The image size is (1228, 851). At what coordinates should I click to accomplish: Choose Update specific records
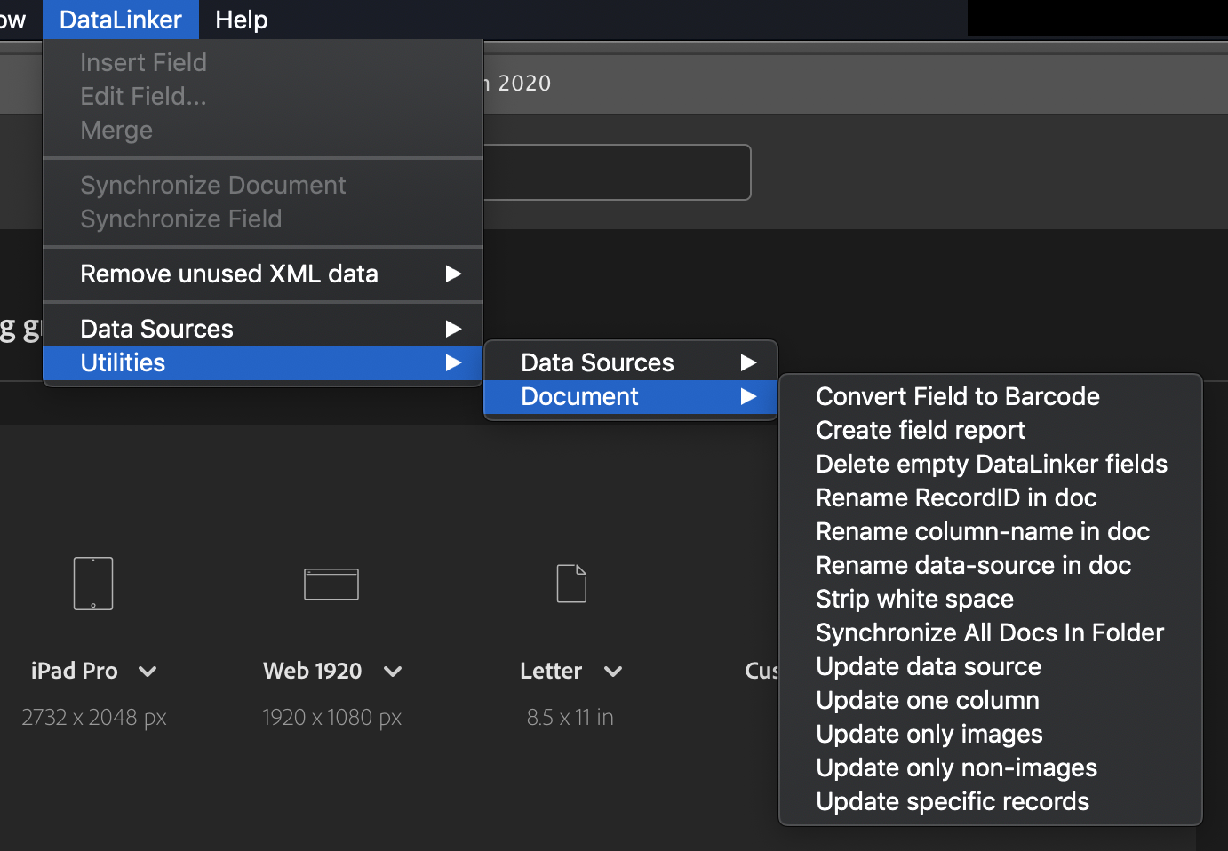(952, 801)
